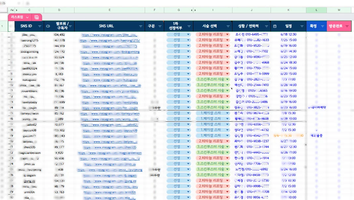Open the filter icon on SNS ID header

pyautogui.click(x=40, y=26)
